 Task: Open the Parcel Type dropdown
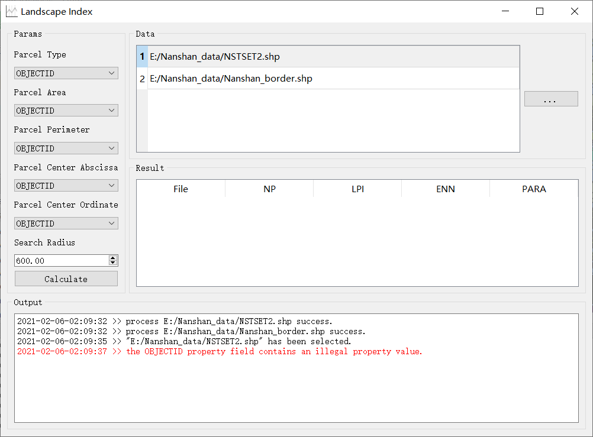click(66, 73)
